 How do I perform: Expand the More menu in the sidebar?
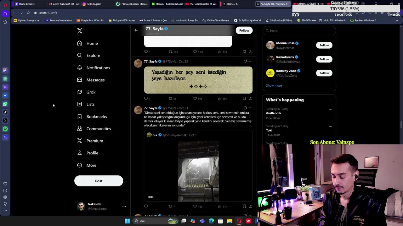coord(87,165)
